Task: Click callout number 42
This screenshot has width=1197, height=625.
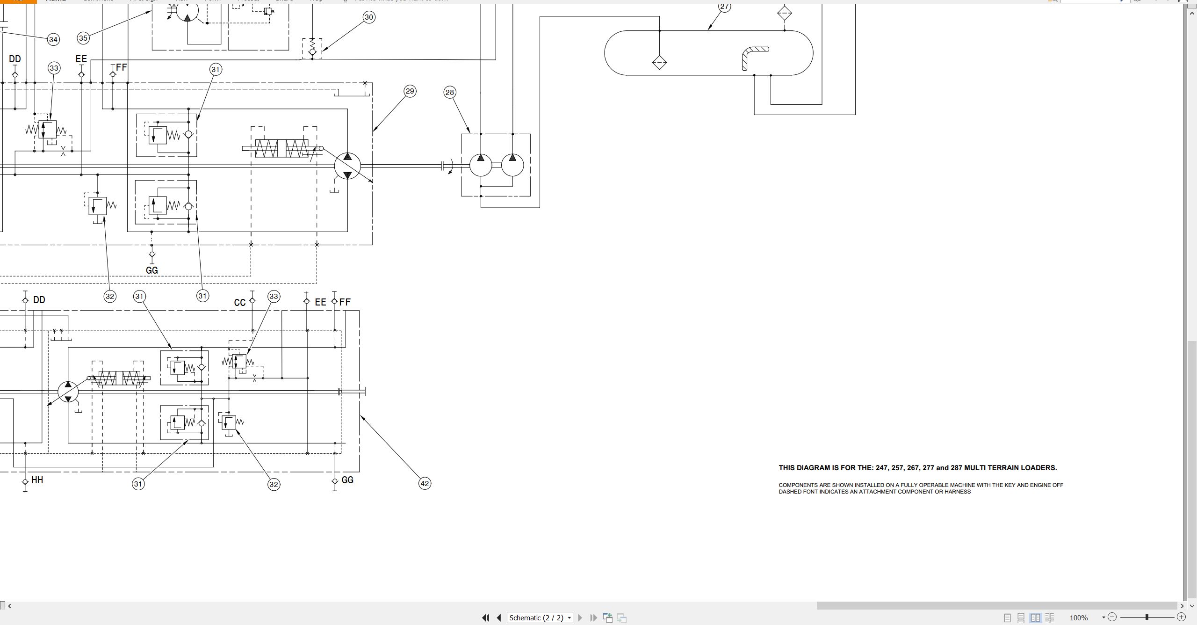Action: click(425, 484)
